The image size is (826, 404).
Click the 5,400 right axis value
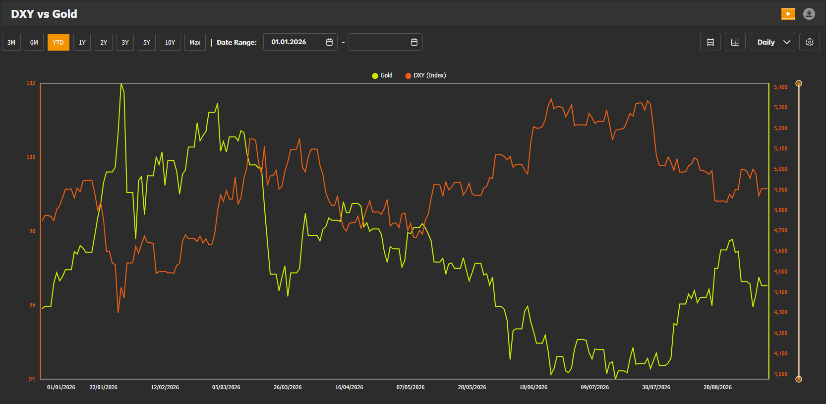point(781,87)
